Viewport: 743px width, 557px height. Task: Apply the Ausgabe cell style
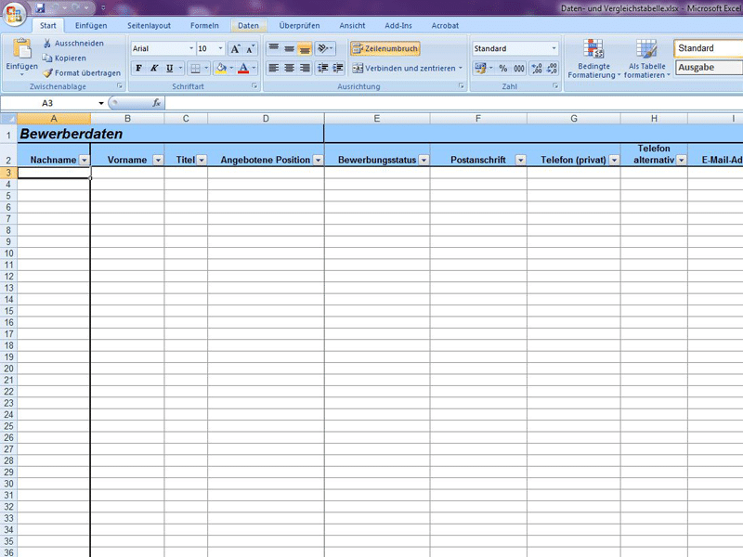pyautogui.click(x=709, y=67)
